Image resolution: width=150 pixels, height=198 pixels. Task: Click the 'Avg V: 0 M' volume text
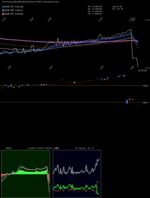click(117, 7)
